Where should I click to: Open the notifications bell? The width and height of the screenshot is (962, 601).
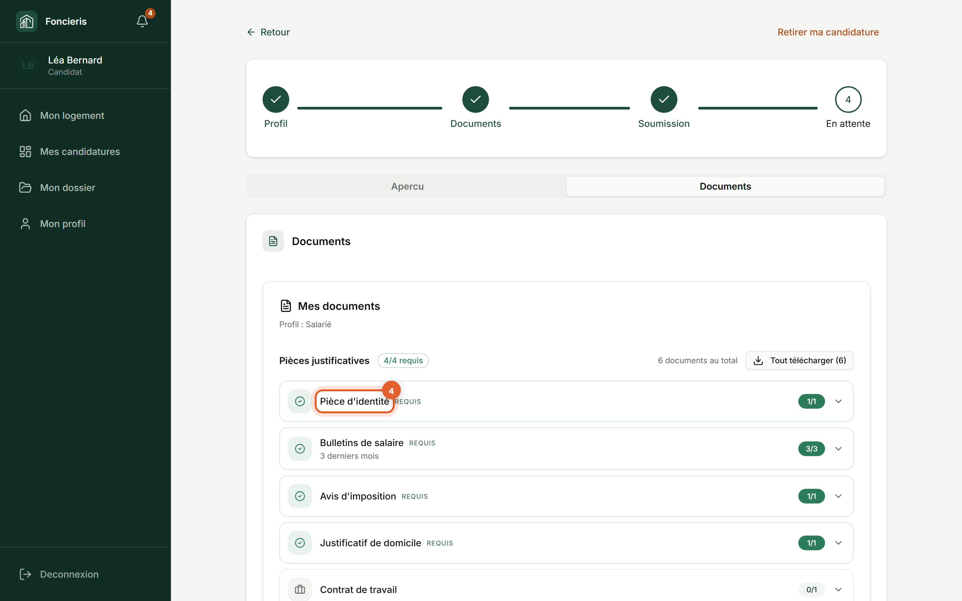tap(142, 21)
